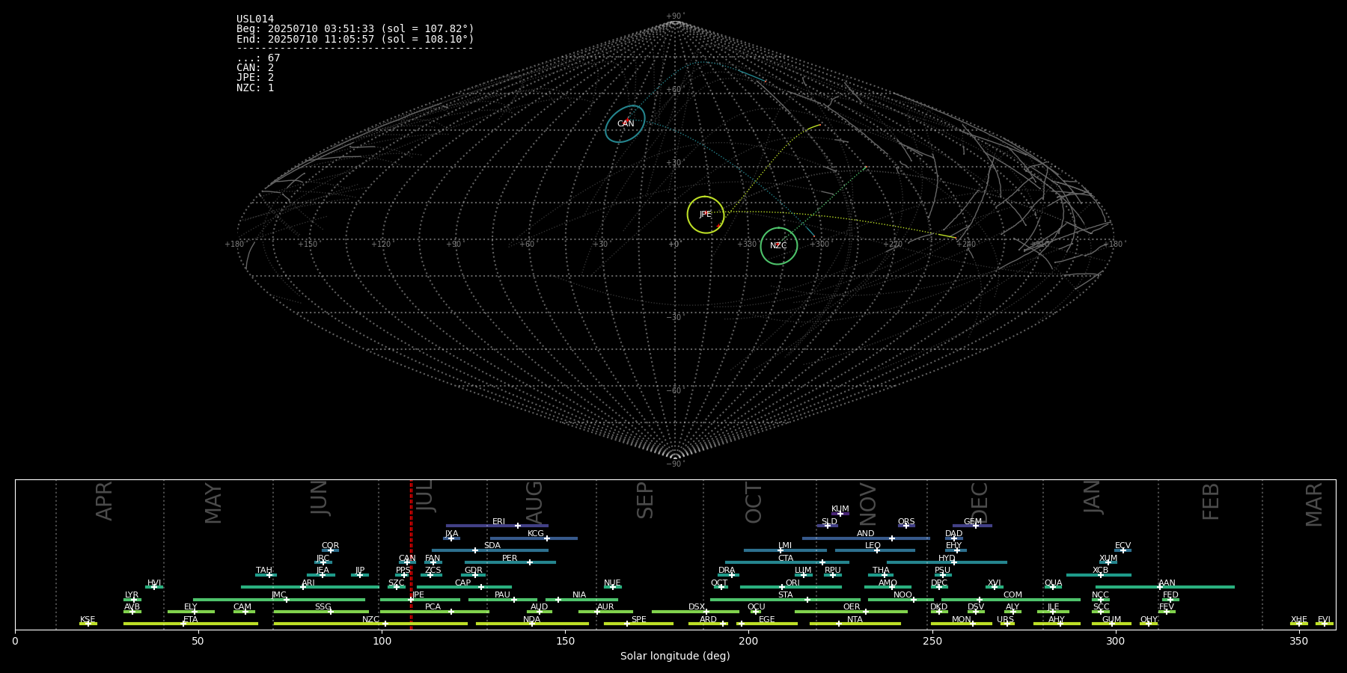Click the USL014 station title text

pyautogui.click(x=255, y=19)
